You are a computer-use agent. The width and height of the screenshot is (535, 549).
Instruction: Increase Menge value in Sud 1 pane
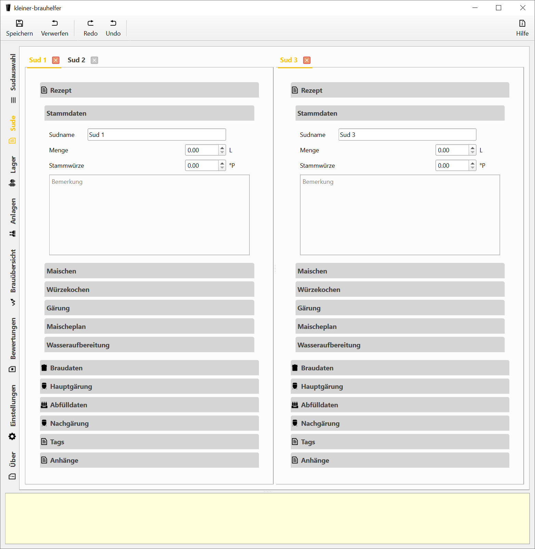click(x=222, y=148)
